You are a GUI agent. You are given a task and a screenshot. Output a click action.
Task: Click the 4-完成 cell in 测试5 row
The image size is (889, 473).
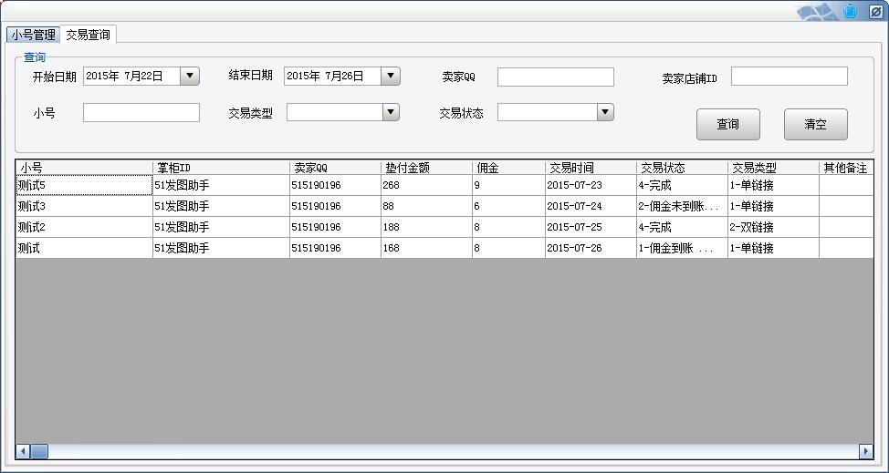[x=682, y=185]
